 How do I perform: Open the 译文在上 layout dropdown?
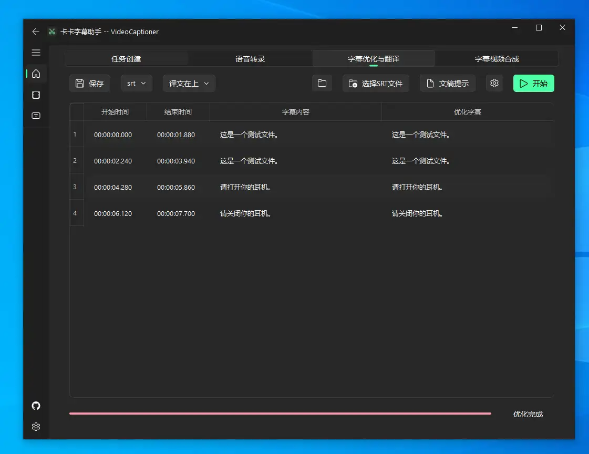[189, 84]
